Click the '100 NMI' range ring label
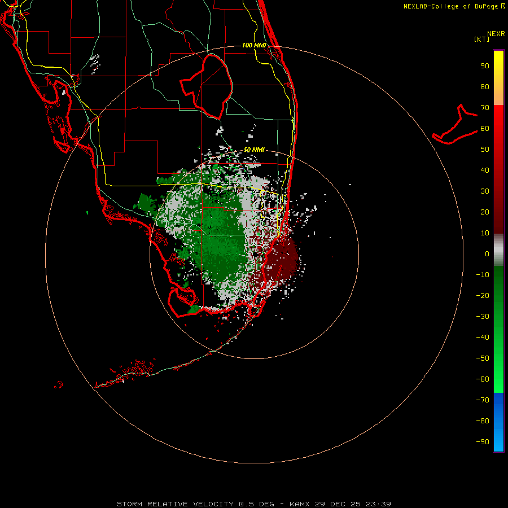Screen dimensions: 508x508 click(x=254, y=45)
